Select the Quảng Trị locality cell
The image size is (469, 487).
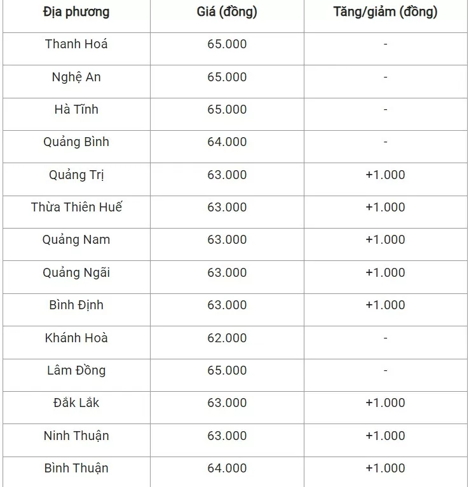(76, 175)
